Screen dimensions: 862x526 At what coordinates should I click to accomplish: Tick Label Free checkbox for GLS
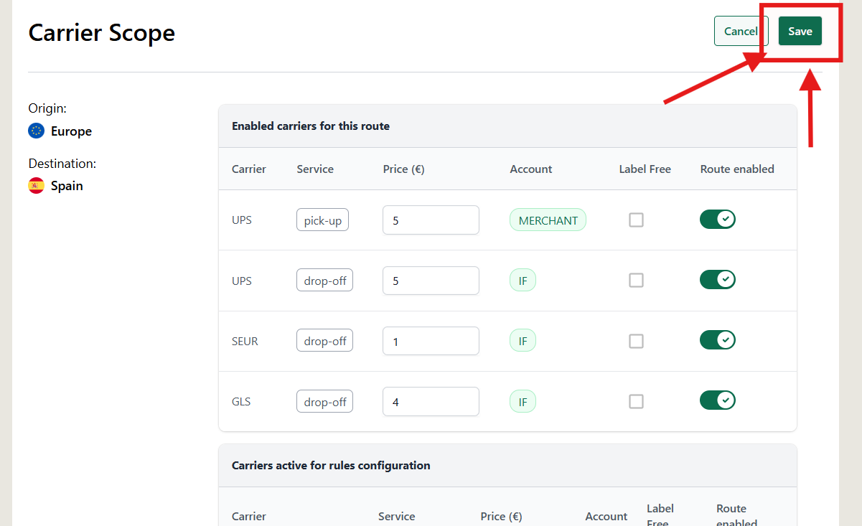coord(636,401)
